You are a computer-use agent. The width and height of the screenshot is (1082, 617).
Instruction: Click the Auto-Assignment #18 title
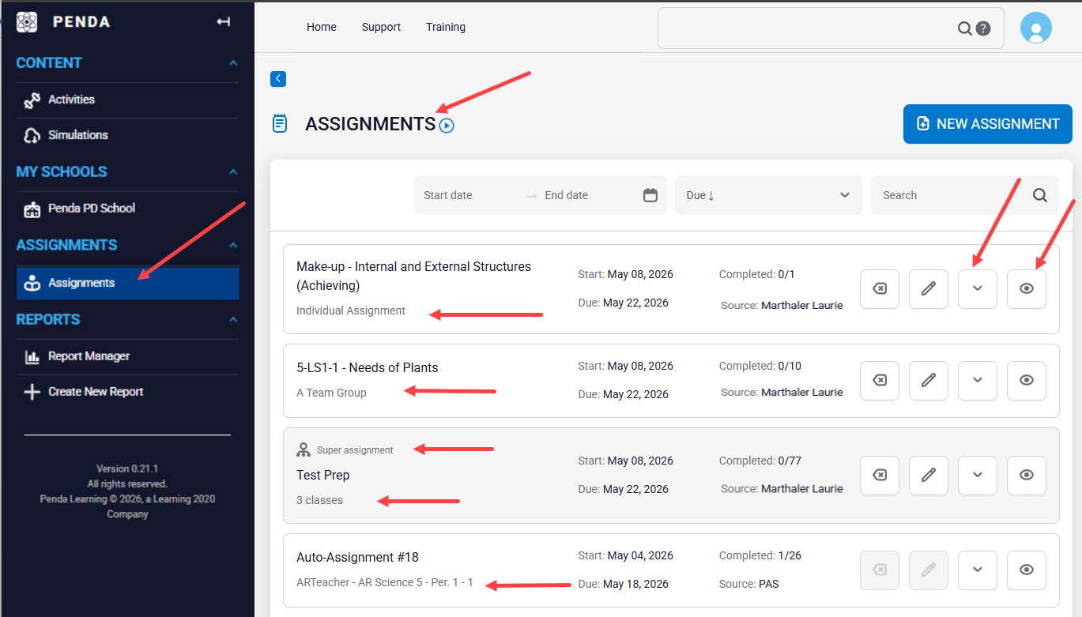[358, 557]
